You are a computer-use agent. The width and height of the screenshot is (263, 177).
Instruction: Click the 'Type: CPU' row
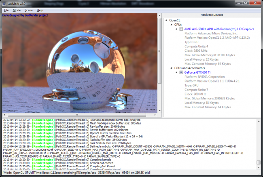[191, 42]
